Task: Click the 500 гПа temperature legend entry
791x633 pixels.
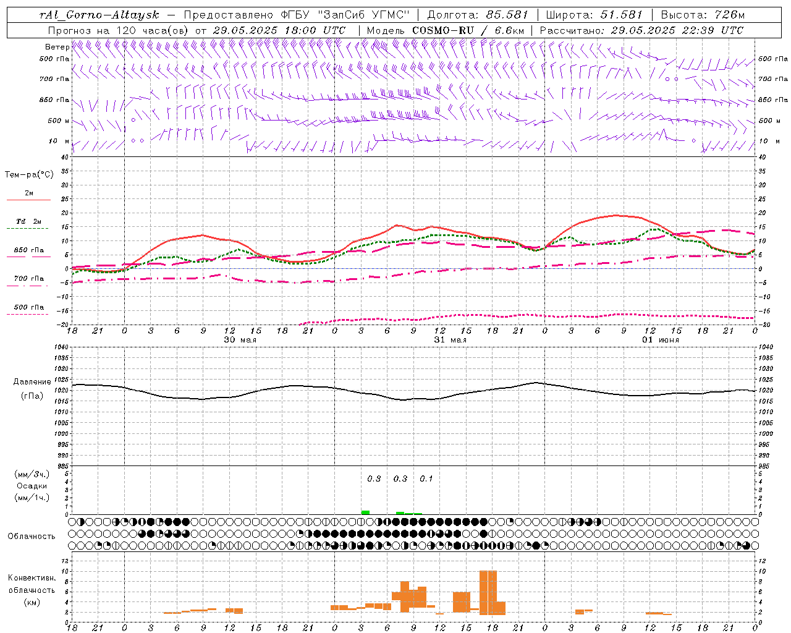Action: pos(28,309)
